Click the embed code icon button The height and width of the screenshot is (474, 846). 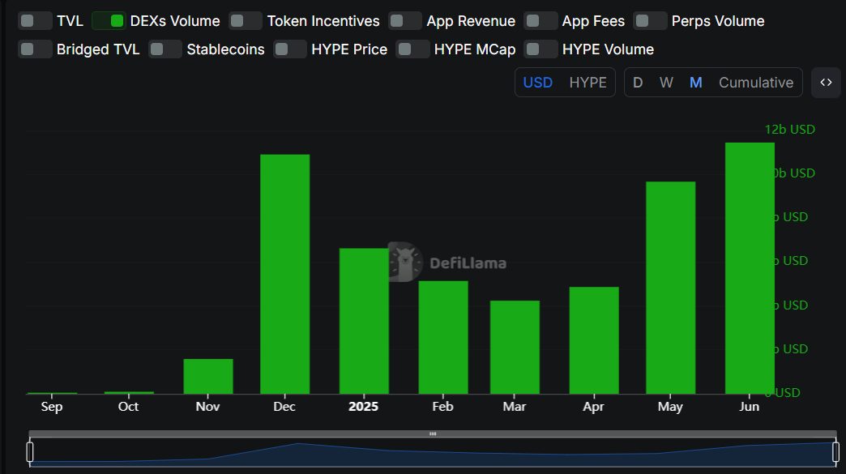click(x=826, y=83)
